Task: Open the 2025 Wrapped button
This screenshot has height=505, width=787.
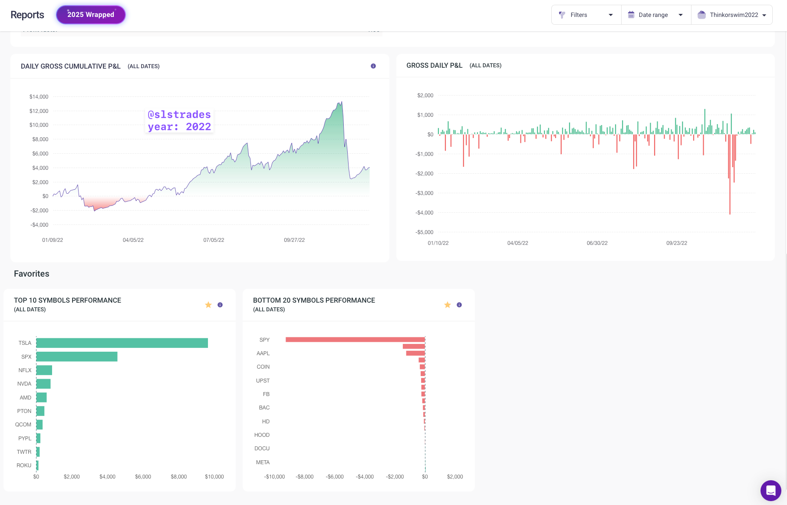Action: pos(91,15)
